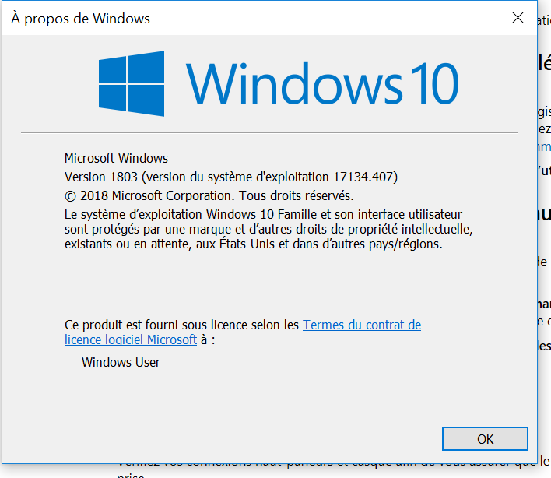Select the Version 1803 build number line
The image size is (551, 478).
point(231,177)
